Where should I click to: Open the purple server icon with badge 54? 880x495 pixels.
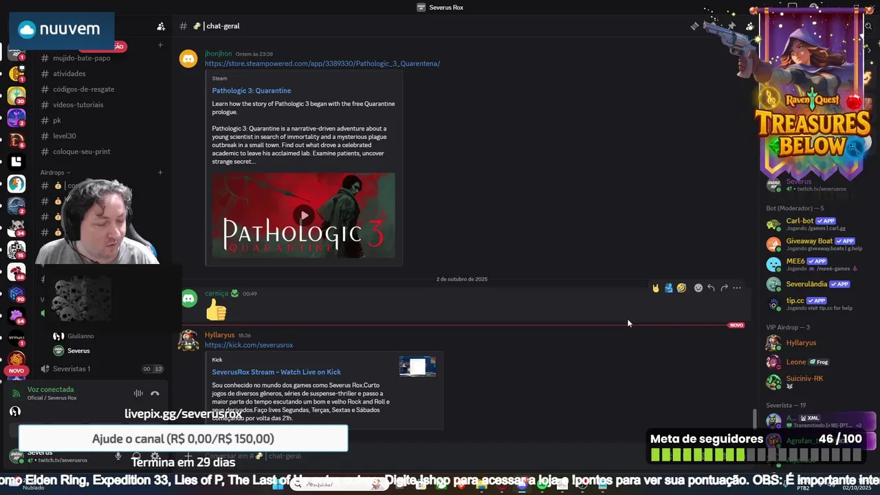[x=16, y=316]
